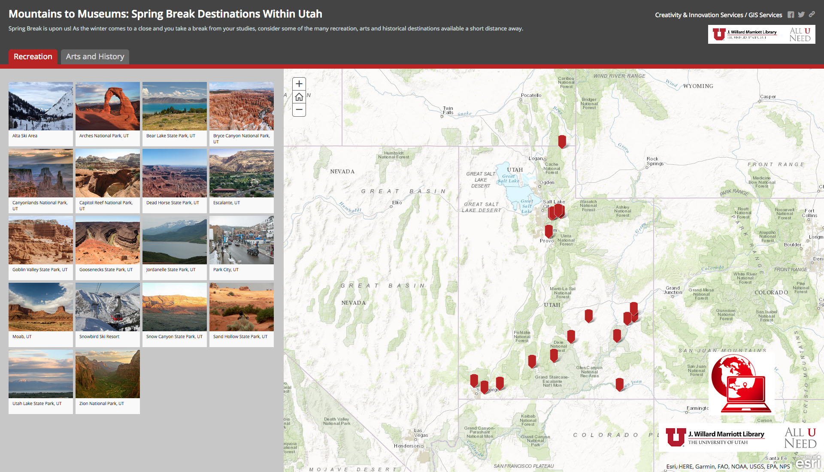Click the Creativity & Innovation Services link
The width and height of the screenshot is (824, 472).
click(x=698, y=15)
